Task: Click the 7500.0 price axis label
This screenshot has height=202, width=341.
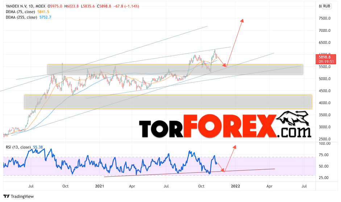Action: coord(325,18)
